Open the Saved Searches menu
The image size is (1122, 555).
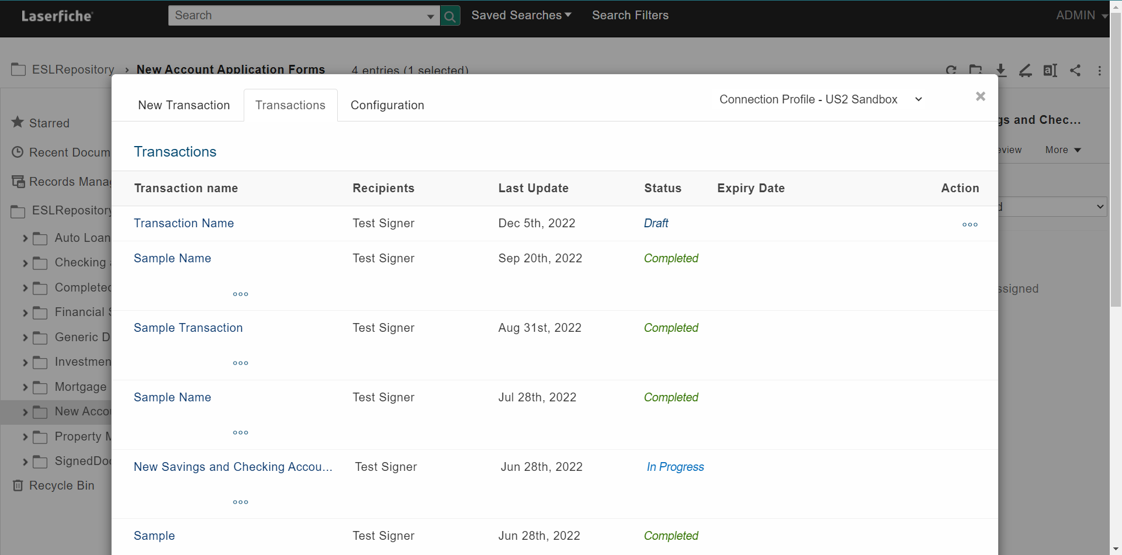tap(521, 15)
